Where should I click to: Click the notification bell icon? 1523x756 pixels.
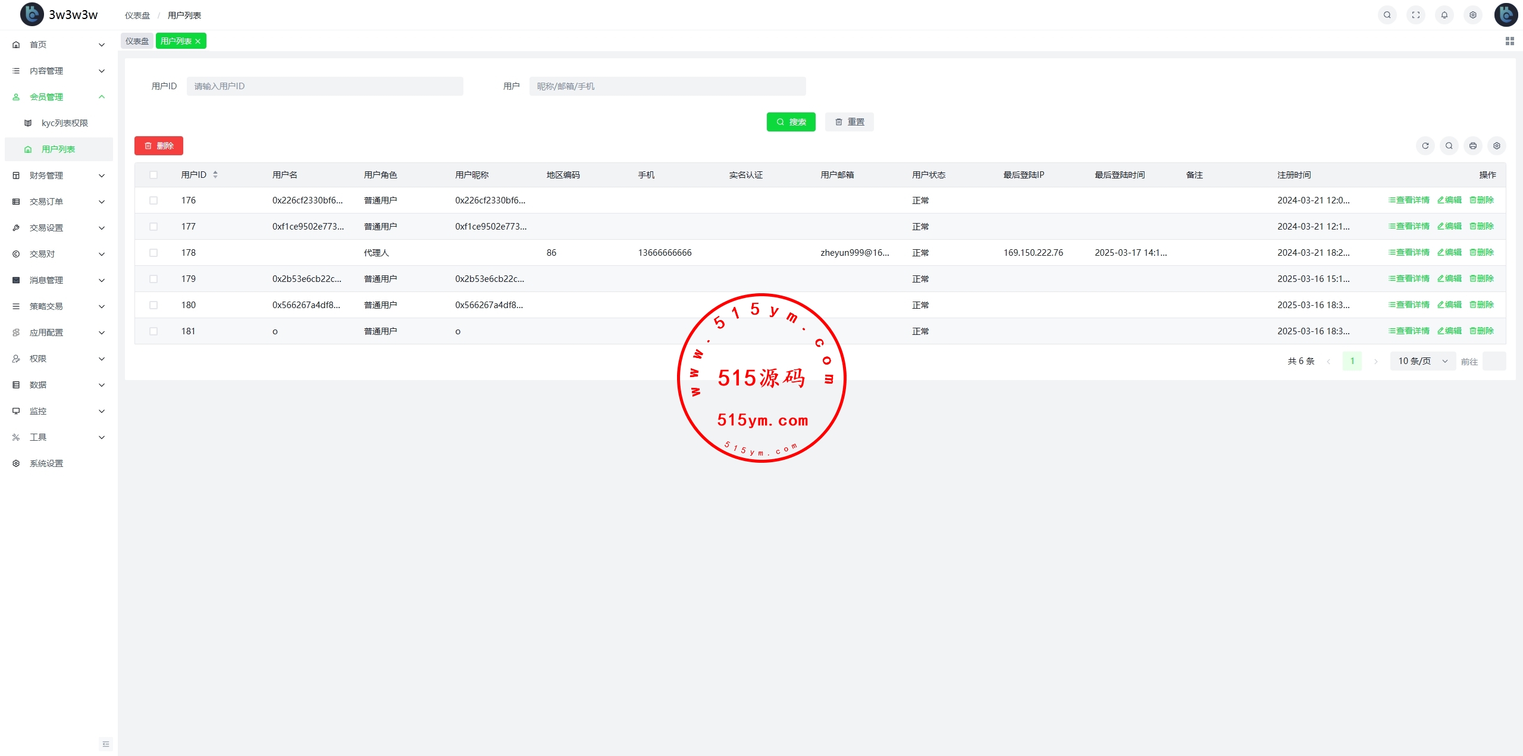1444,15
